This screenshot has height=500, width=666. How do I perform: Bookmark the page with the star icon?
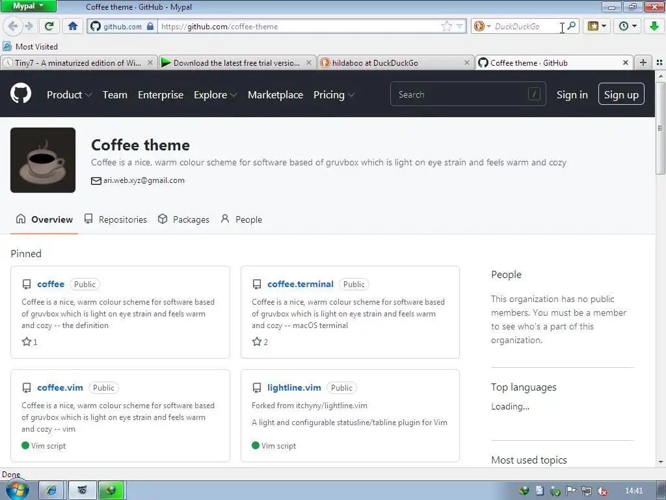446,26
